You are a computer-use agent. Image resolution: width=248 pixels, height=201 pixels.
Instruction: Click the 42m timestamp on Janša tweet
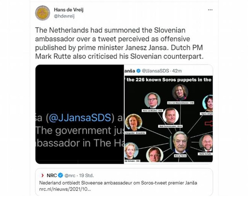[177, 71]
